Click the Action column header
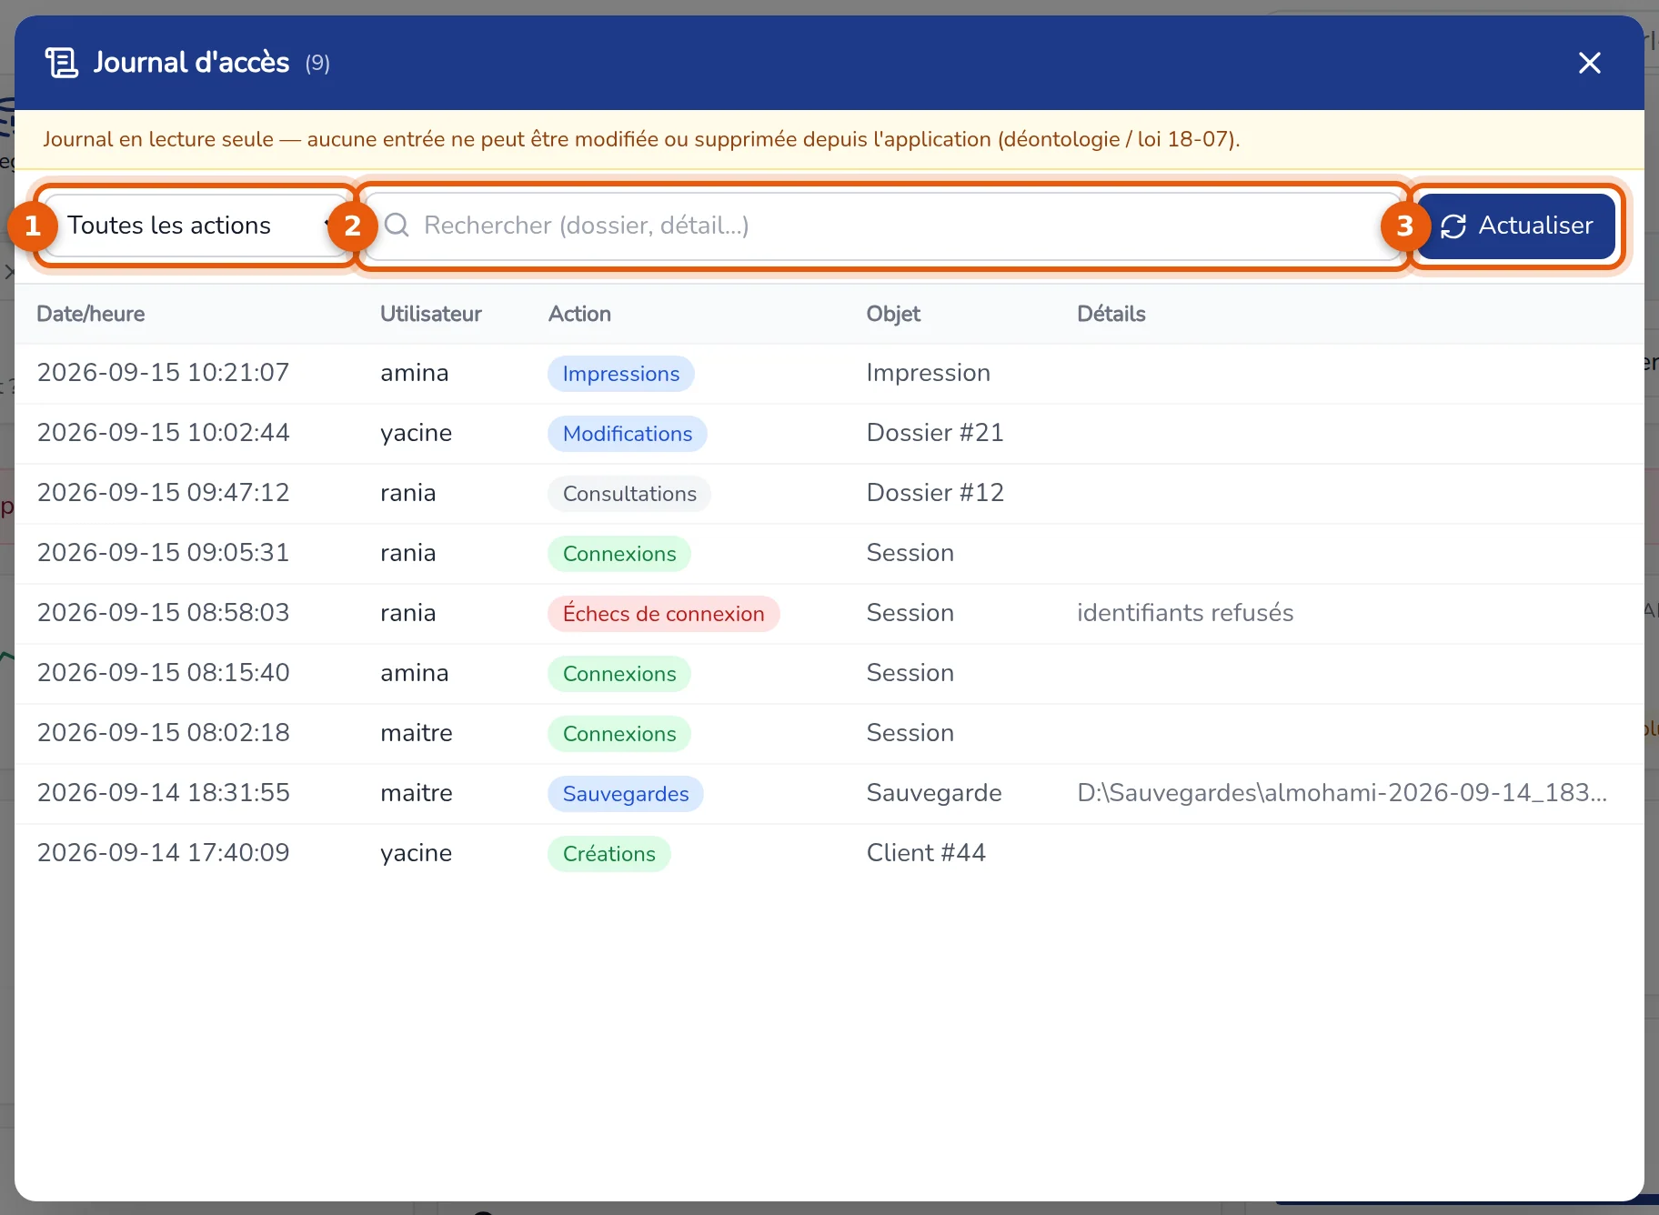This screenshot has width=1659, height=1215. point(579,314)
